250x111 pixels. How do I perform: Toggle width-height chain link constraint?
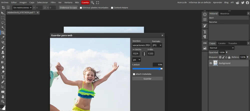(144, 54)
